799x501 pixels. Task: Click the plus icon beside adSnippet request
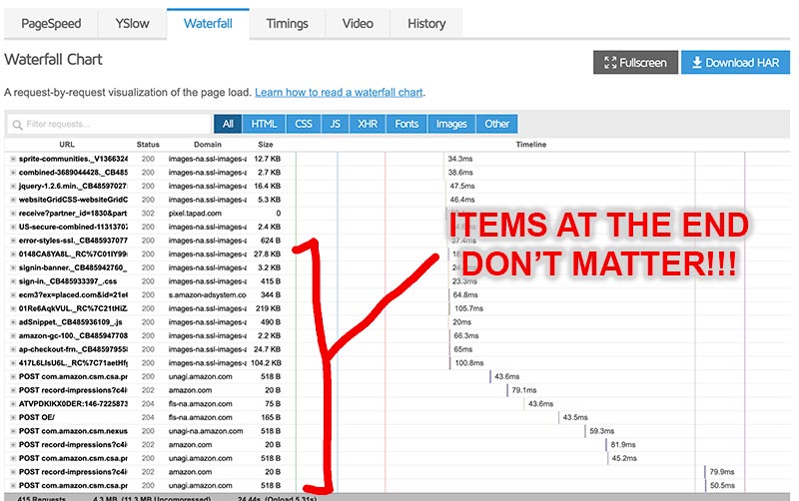pos(13,322)
